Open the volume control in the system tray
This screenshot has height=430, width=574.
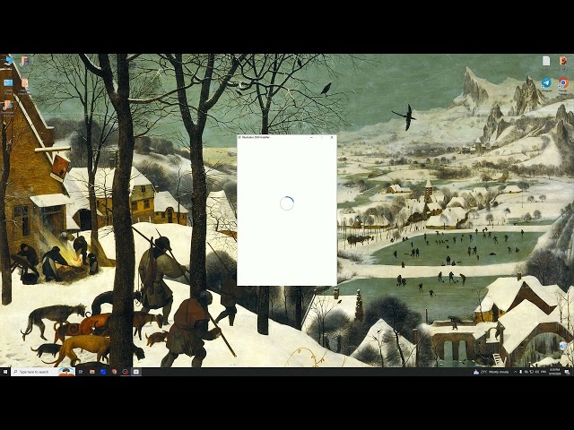point(537,372)
